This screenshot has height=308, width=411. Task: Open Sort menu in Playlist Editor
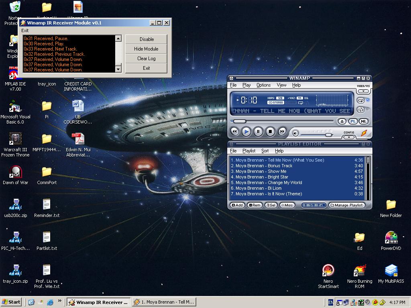pyautogui.click(x=265, y=151)
